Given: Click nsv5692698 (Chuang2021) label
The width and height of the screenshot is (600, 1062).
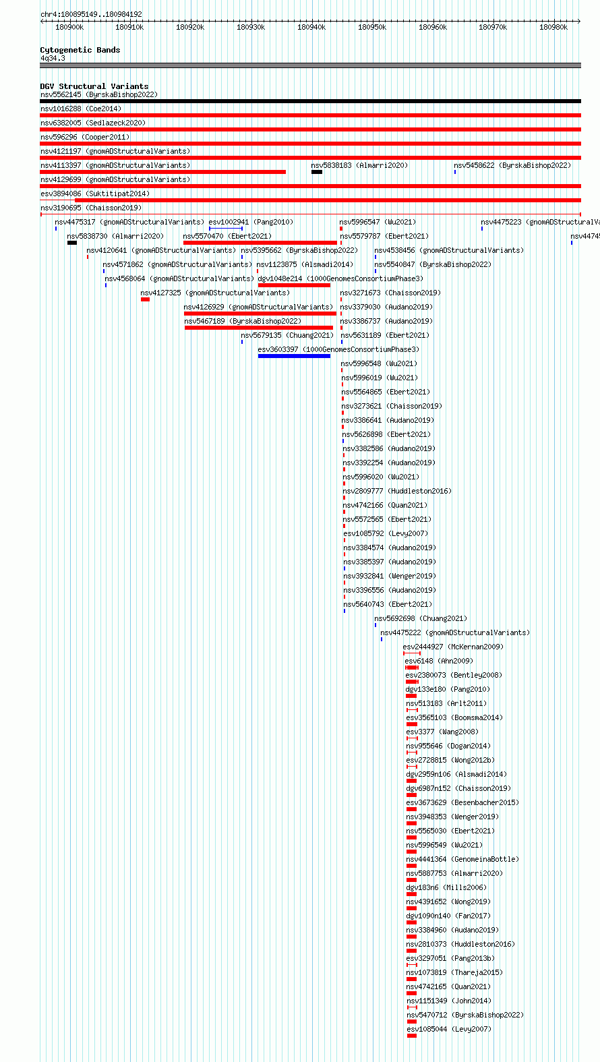Looking at the screenshot, I should click(421, 619).
